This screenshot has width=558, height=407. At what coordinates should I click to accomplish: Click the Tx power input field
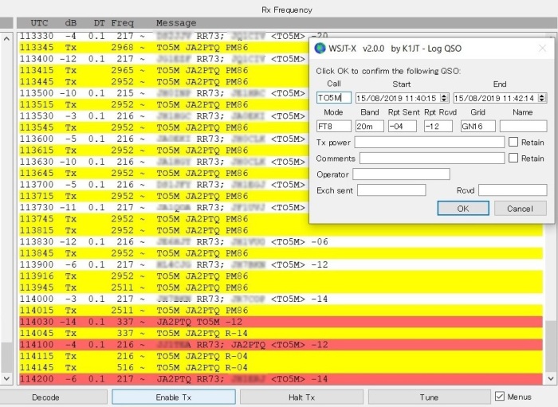(x=429, y=143)
